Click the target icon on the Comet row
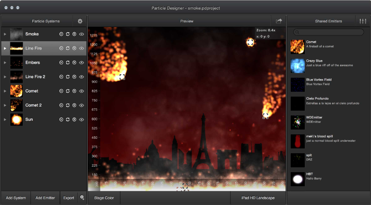 pyautogui.click(x=61, y=91)
